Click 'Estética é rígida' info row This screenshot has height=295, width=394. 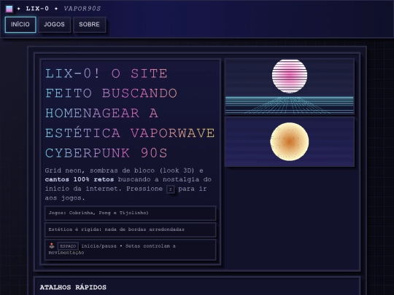[x=131, y=229]
